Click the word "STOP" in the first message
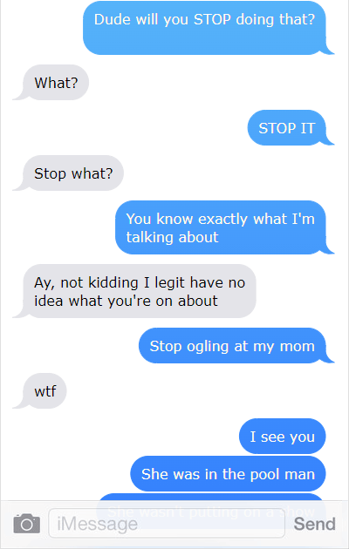Viewport: 349px width, 549px height. 211,19
